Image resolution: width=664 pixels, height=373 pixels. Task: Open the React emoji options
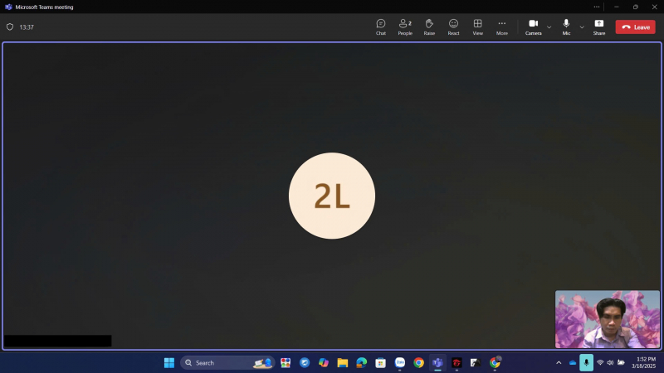(x=453, y=27)
